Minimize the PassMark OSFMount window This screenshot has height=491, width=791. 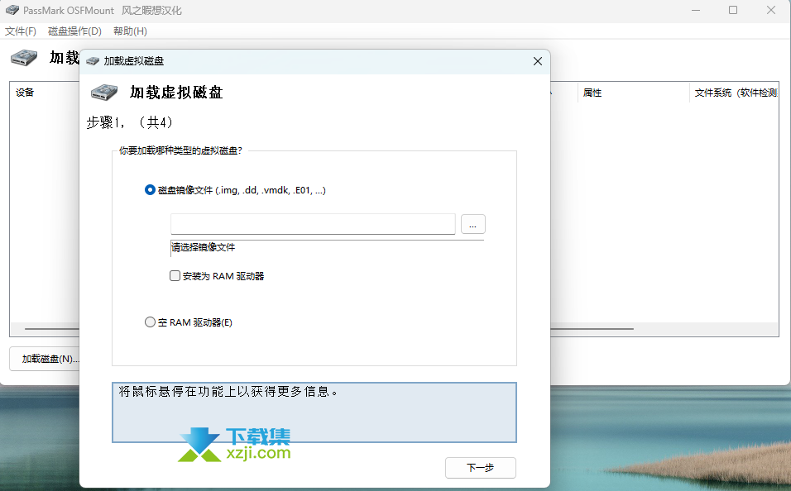click(x=696, y=10)
